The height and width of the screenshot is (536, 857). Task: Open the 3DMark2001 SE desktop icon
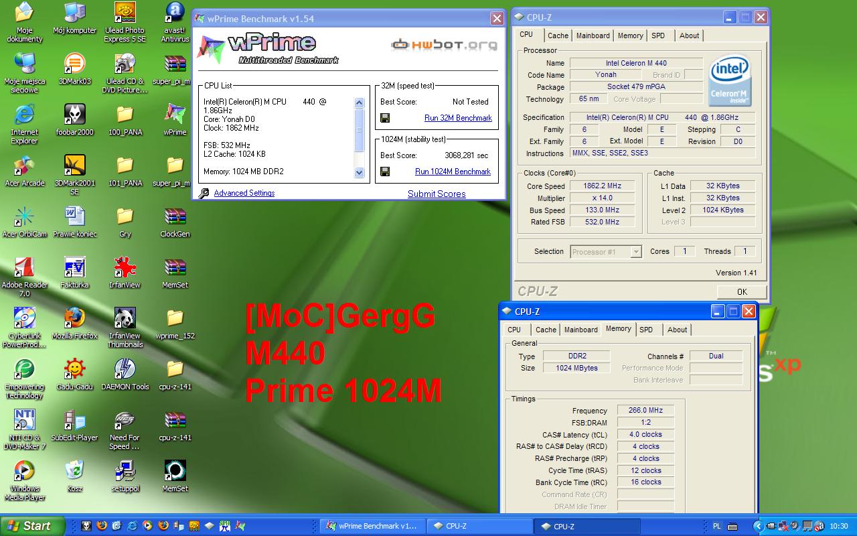[74, 176]
